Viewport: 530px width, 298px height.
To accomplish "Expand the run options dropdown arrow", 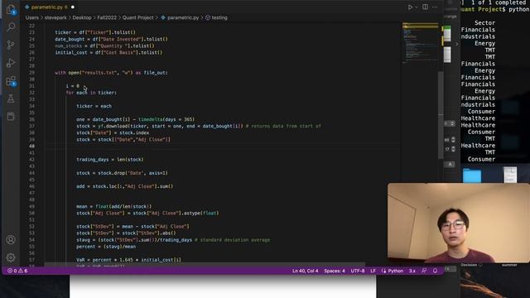I will (417, 7).
